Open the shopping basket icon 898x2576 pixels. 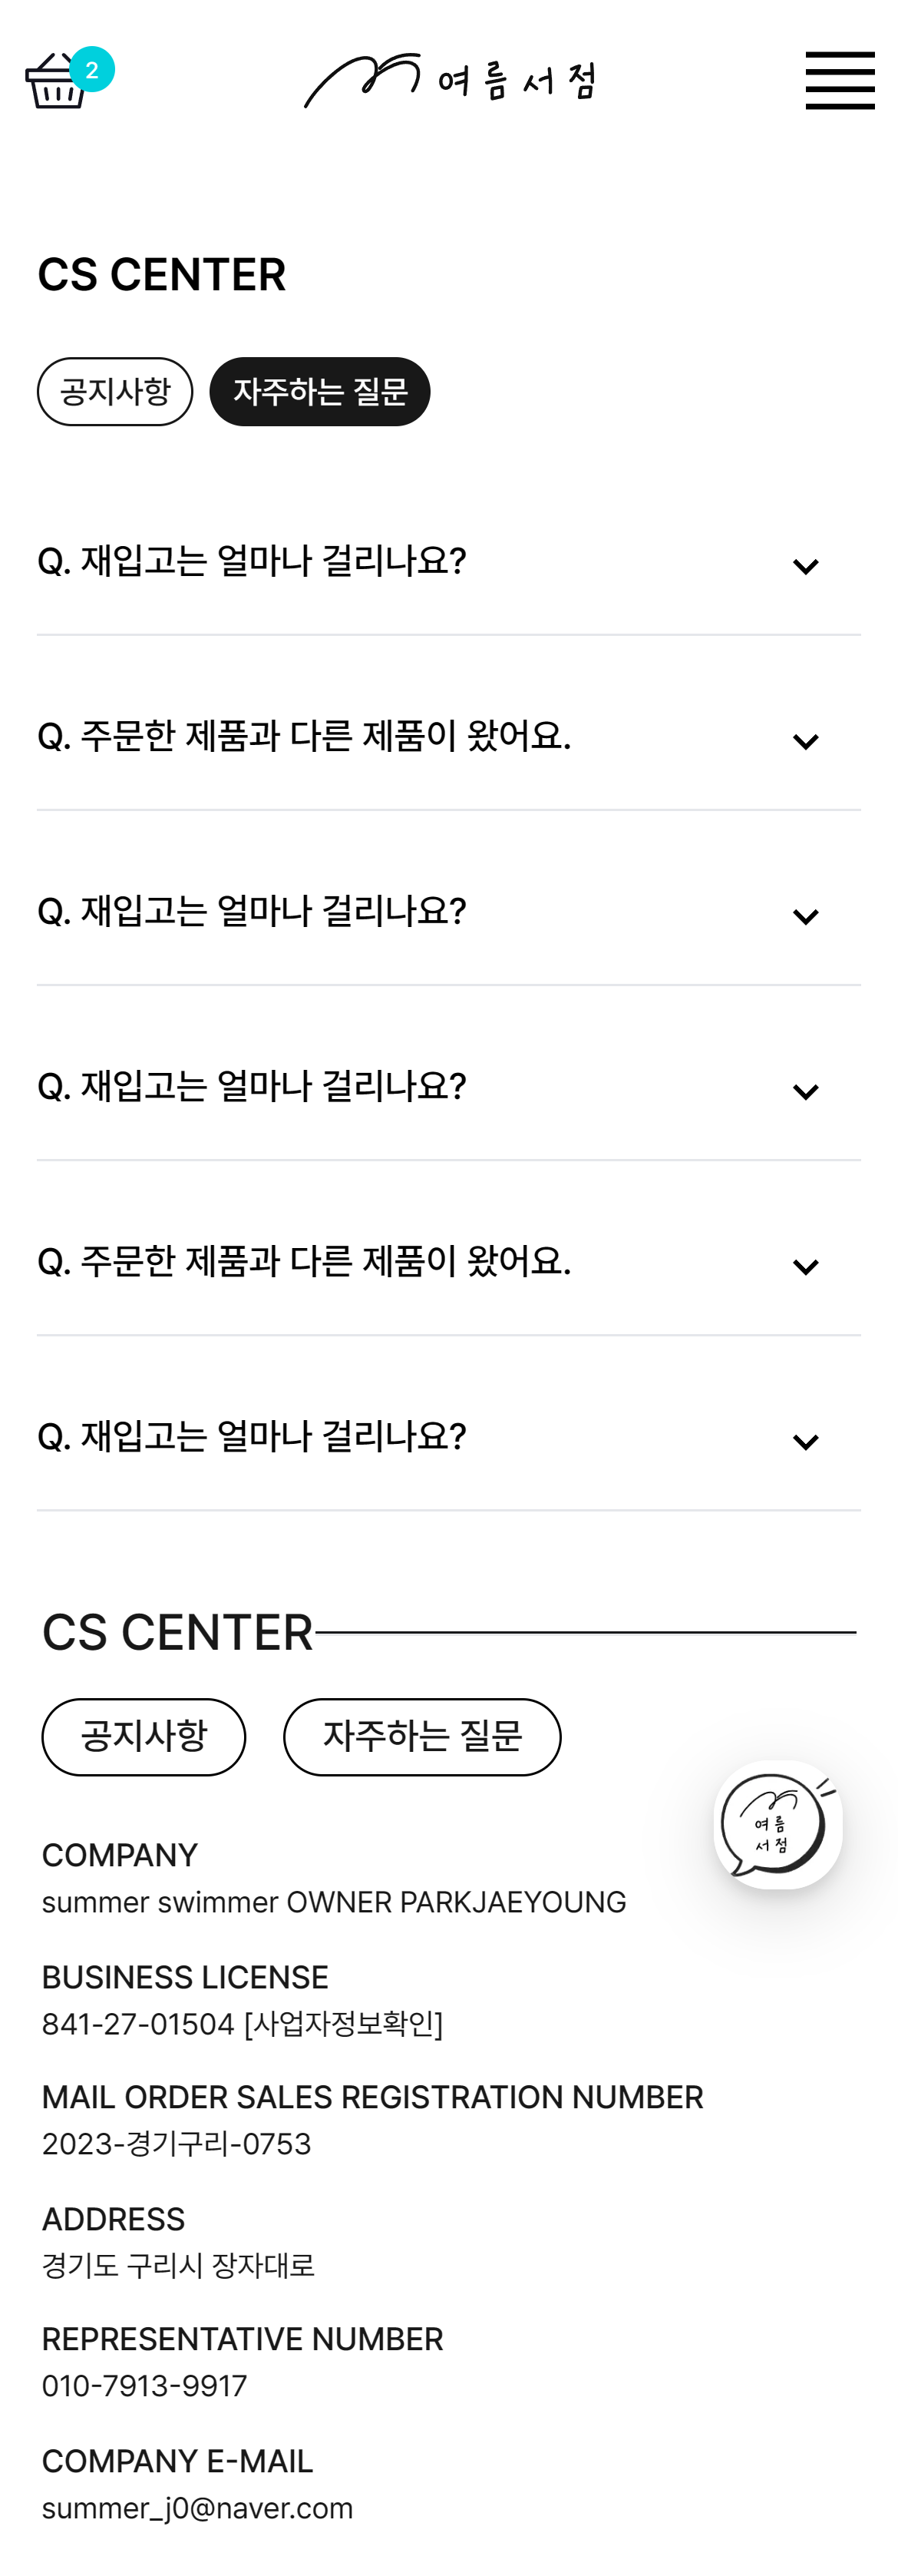[x=56, y=80]
